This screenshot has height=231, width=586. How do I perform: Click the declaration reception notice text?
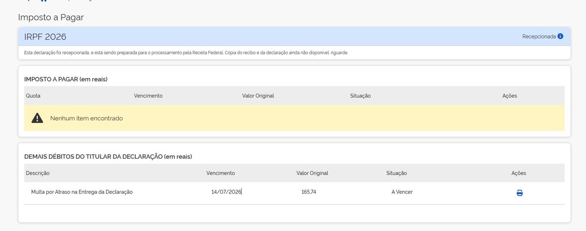186,53
